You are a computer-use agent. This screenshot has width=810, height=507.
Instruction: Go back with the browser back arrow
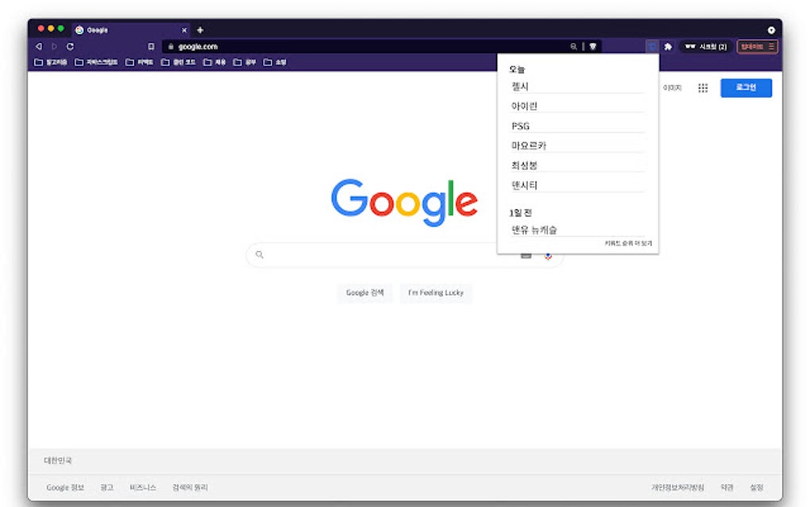[39, 47]
